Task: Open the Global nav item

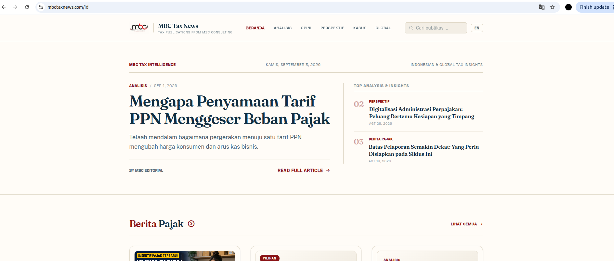Action: [x=383, y=28]
